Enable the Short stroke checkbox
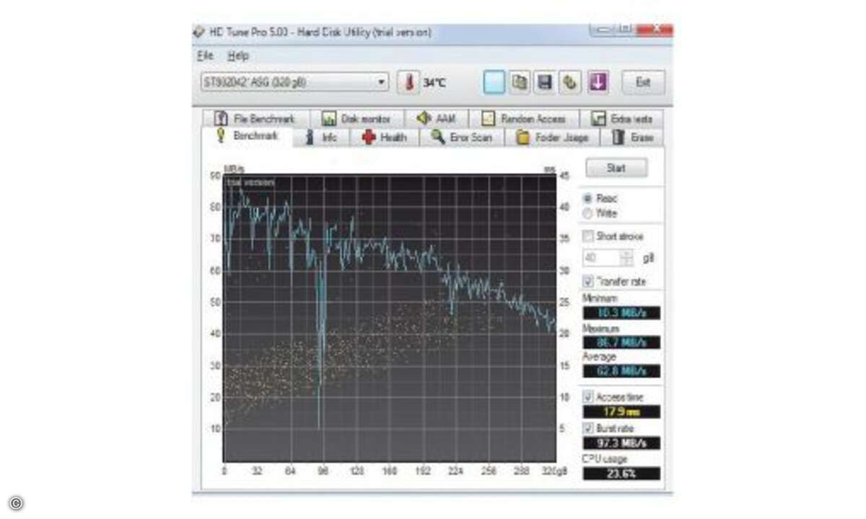The height and width of the screenshot is (519, 866). tap(587, 236)
